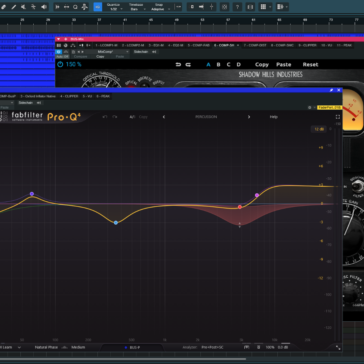Viewport: 364px width, 364px height.
Task: Select the purple EQ band node near 60 Hz
Action: coord(32,194)
